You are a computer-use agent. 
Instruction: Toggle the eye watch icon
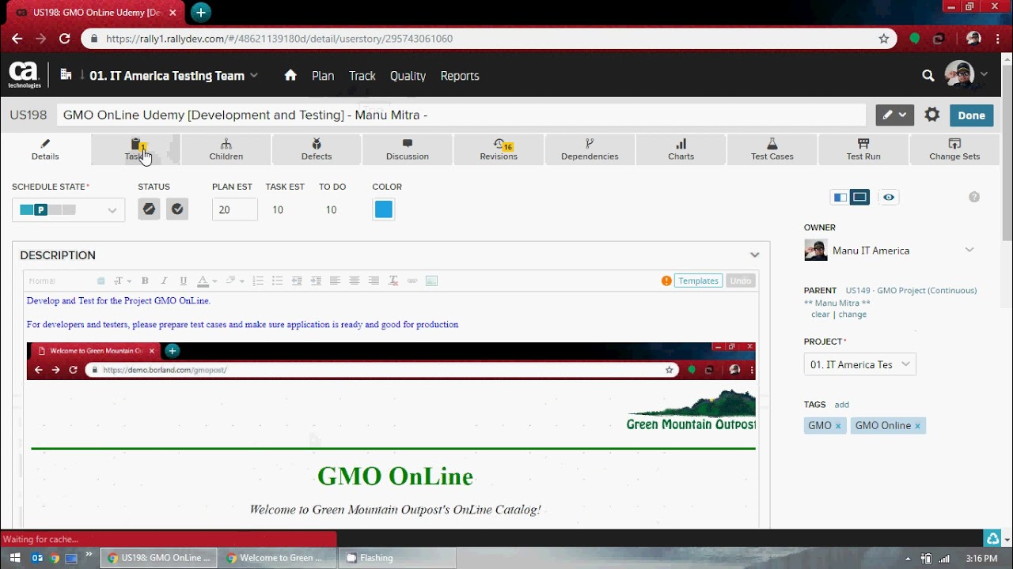click(x=889, y=198)
